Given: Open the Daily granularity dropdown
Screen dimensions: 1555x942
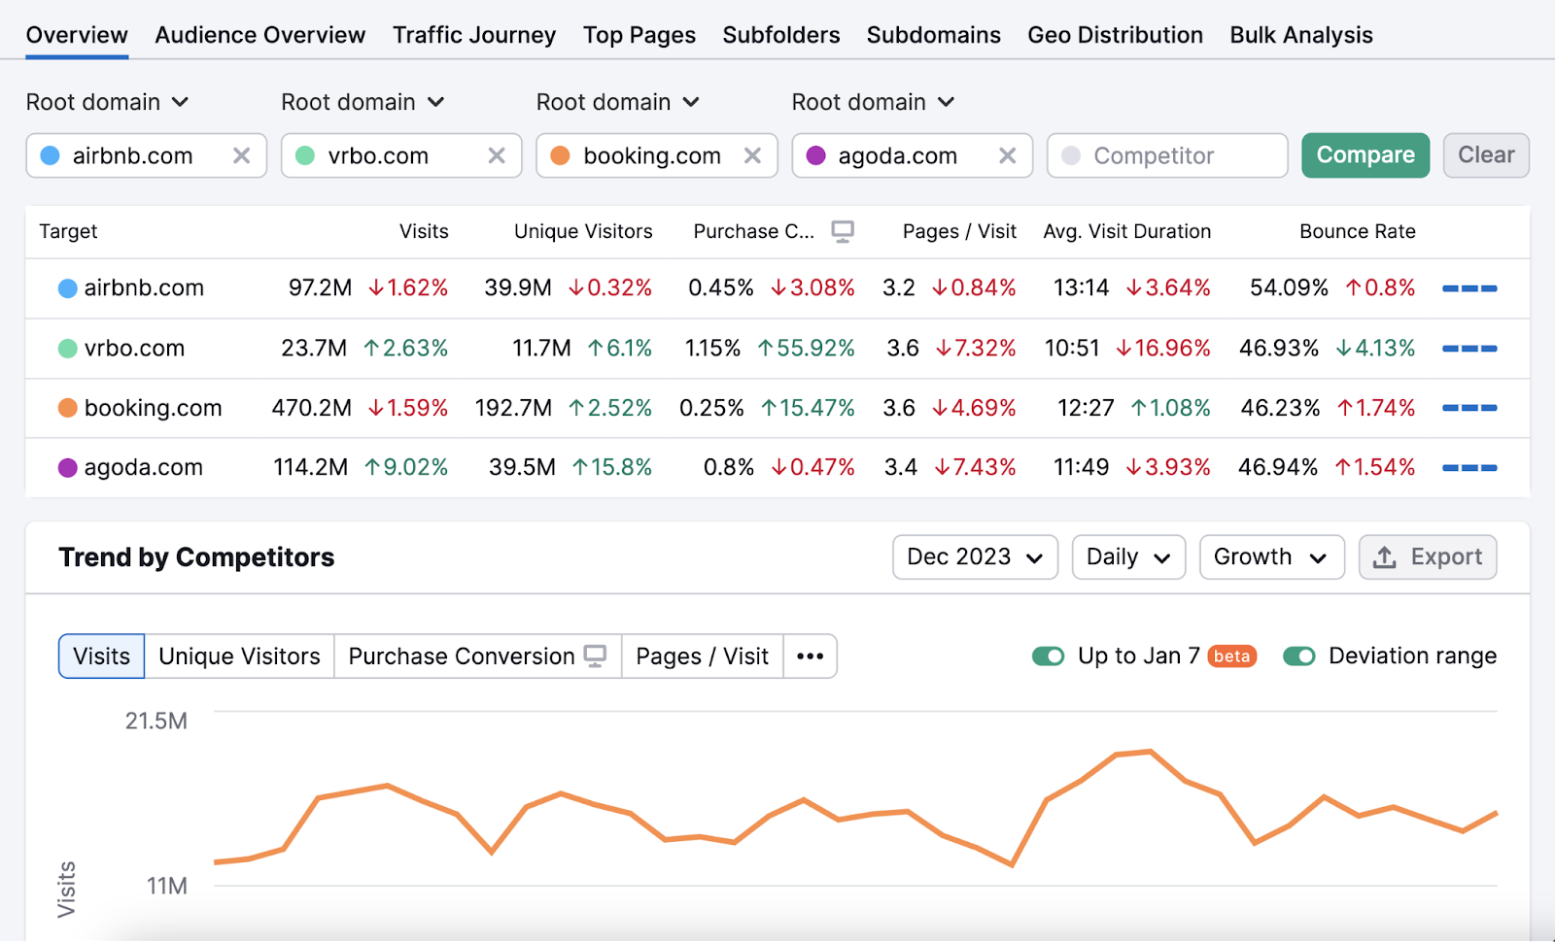Looking at the screenshot, I should pos(1127,556).
